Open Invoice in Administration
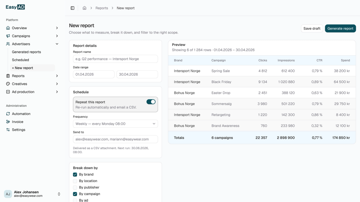Image resolution: width=360 pixels, height=202 pixels. tap(17, 122)
